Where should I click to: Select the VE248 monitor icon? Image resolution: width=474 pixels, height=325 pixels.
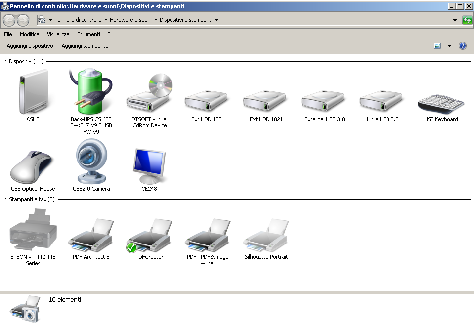tap(149, 166)
